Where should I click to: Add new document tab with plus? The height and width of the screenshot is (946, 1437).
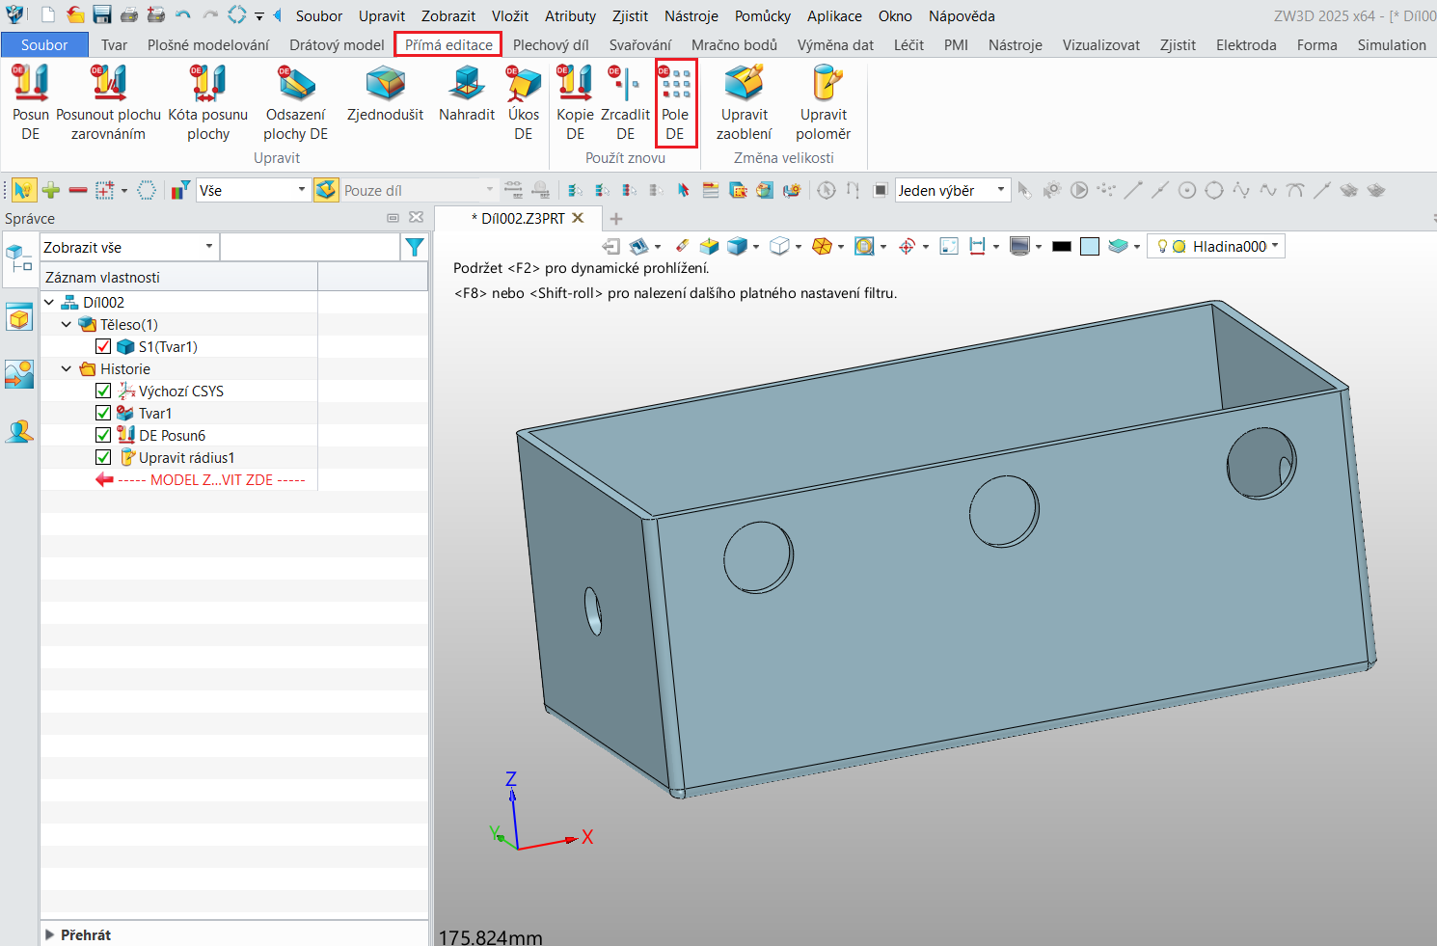[x=616, y=219]
